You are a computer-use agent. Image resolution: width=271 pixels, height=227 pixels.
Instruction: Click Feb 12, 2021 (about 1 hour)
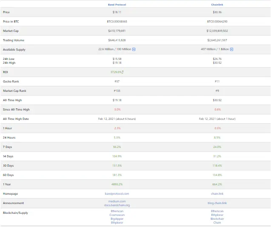pos(217,119)
